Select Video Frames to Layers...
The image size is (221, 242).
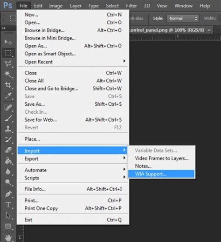[x=161, y=158]
